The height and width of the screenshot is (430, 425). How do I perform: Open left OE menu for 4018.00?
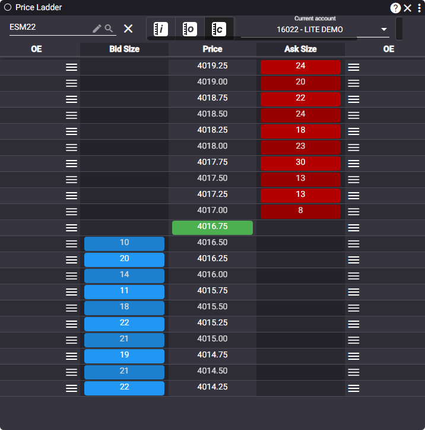click(x=71, y=147)
